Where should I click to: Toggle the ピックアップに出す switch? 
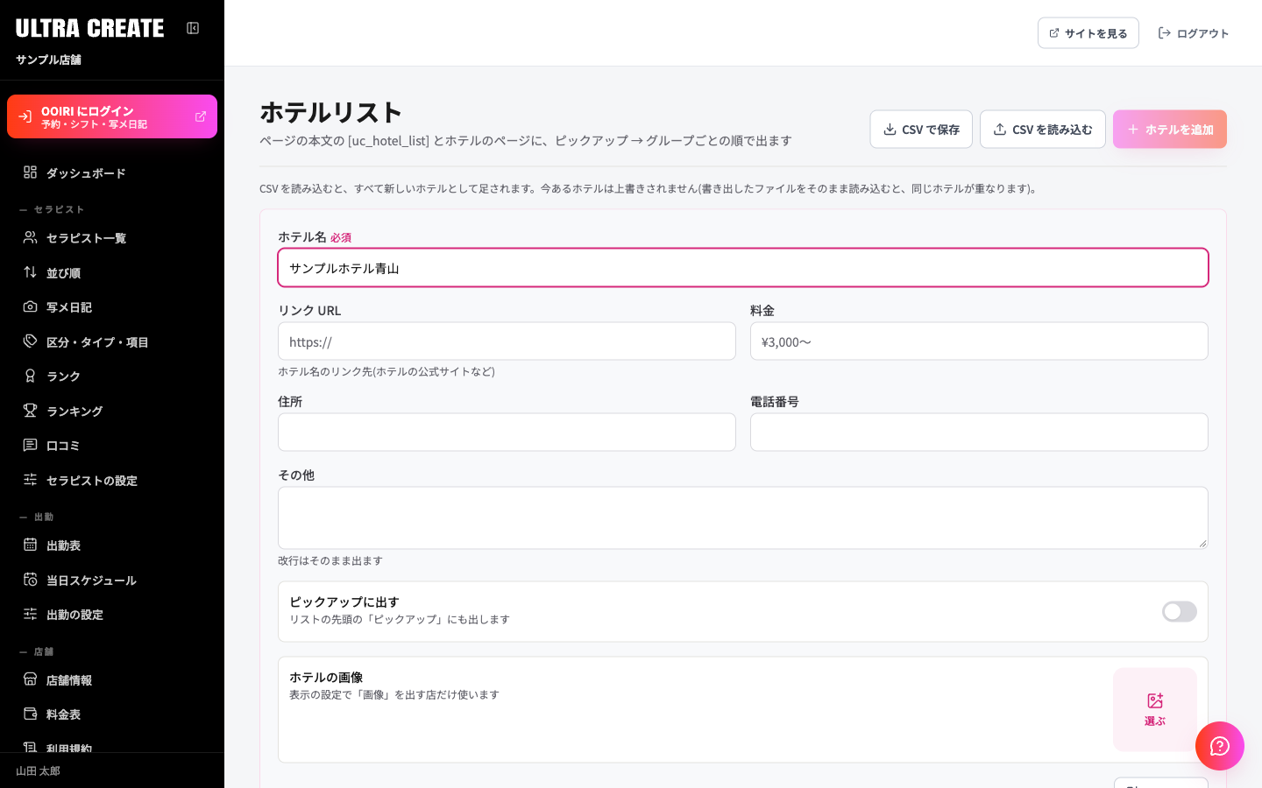click(1180, 611)
